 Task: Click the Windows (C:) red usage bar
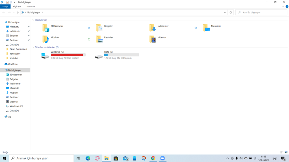tap(68, 55)
